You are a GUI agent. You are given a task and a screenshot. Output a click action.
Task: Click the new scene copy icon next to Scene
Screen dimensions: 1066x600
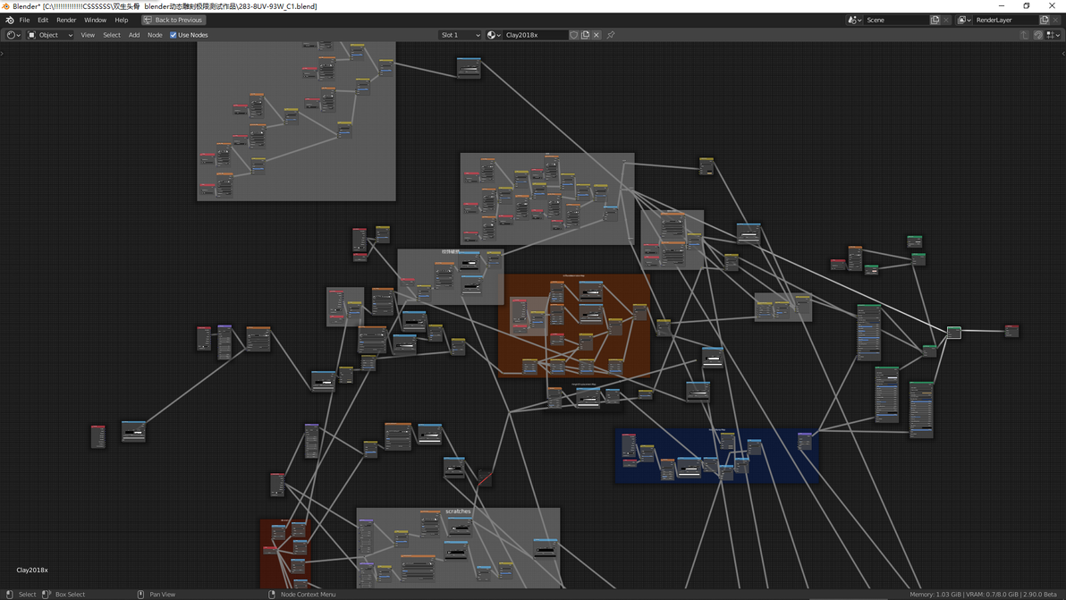[x=935, y=21]
